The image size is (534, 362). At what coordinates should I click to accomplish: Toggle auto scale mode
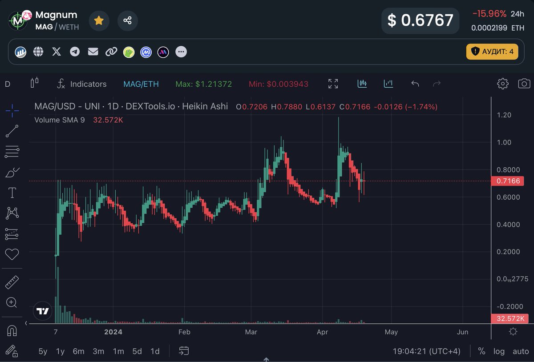(521, 351)
